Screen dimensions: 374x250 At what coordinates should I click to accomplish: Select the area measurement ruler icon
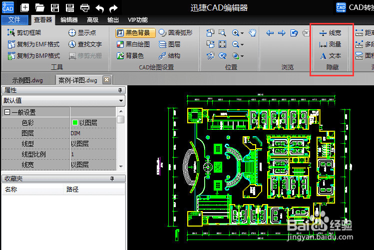(359, 56)
